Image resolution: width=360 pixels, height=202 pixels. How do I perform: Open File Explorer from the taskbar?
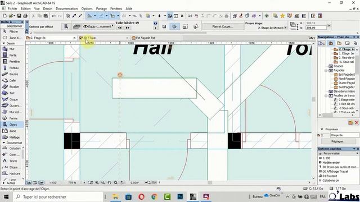[115, 197]
